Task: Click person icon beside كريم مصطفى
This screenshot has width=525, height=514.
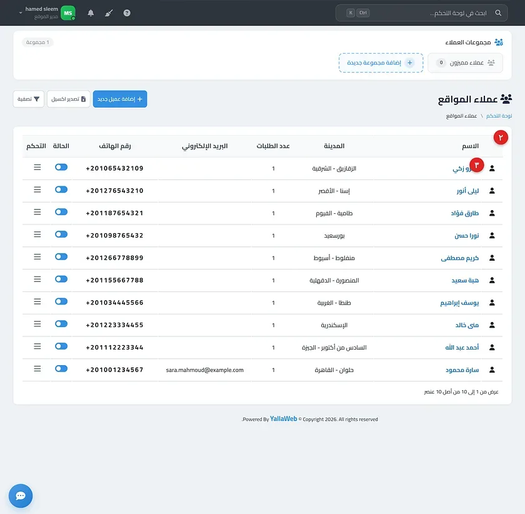Action: [492, 258]
